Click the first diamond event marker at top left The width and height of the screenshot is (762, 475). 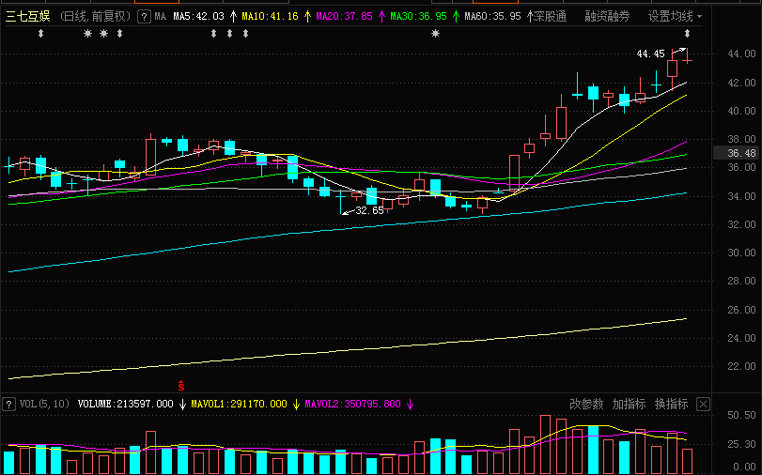(x=40, y=34)
